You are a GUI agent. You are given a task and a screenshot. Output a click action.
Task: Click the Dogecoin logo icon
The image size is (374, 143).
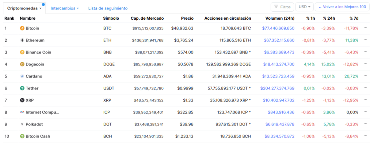[22, 64]
